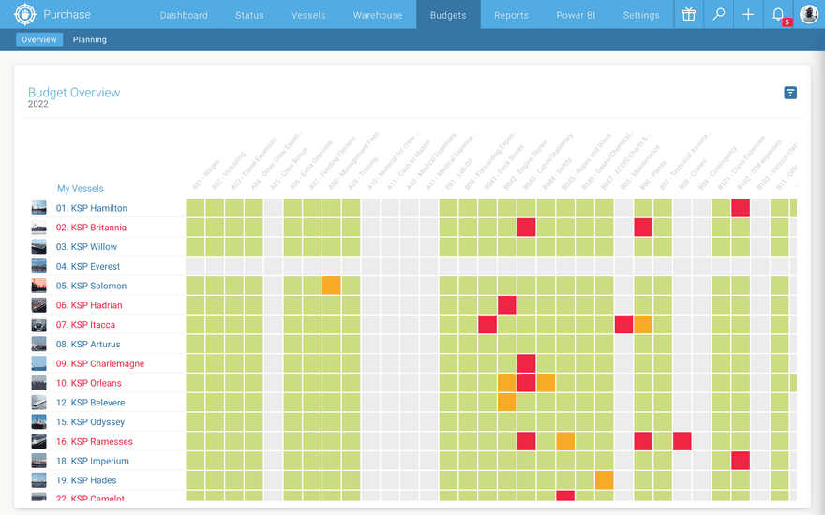Viewport: 825px width, 515px height.
Task: Click the red cell in KSP Hadrian row
Action: (507, 305)
